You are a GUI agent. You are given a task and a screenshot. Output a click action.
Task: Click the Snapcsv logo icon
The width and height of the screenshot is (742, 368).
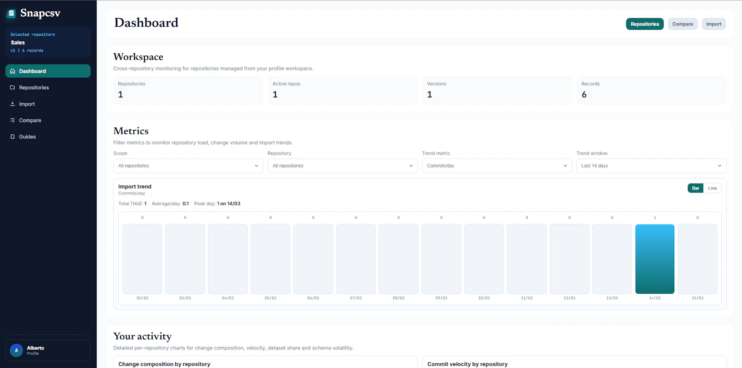point(11,13)
